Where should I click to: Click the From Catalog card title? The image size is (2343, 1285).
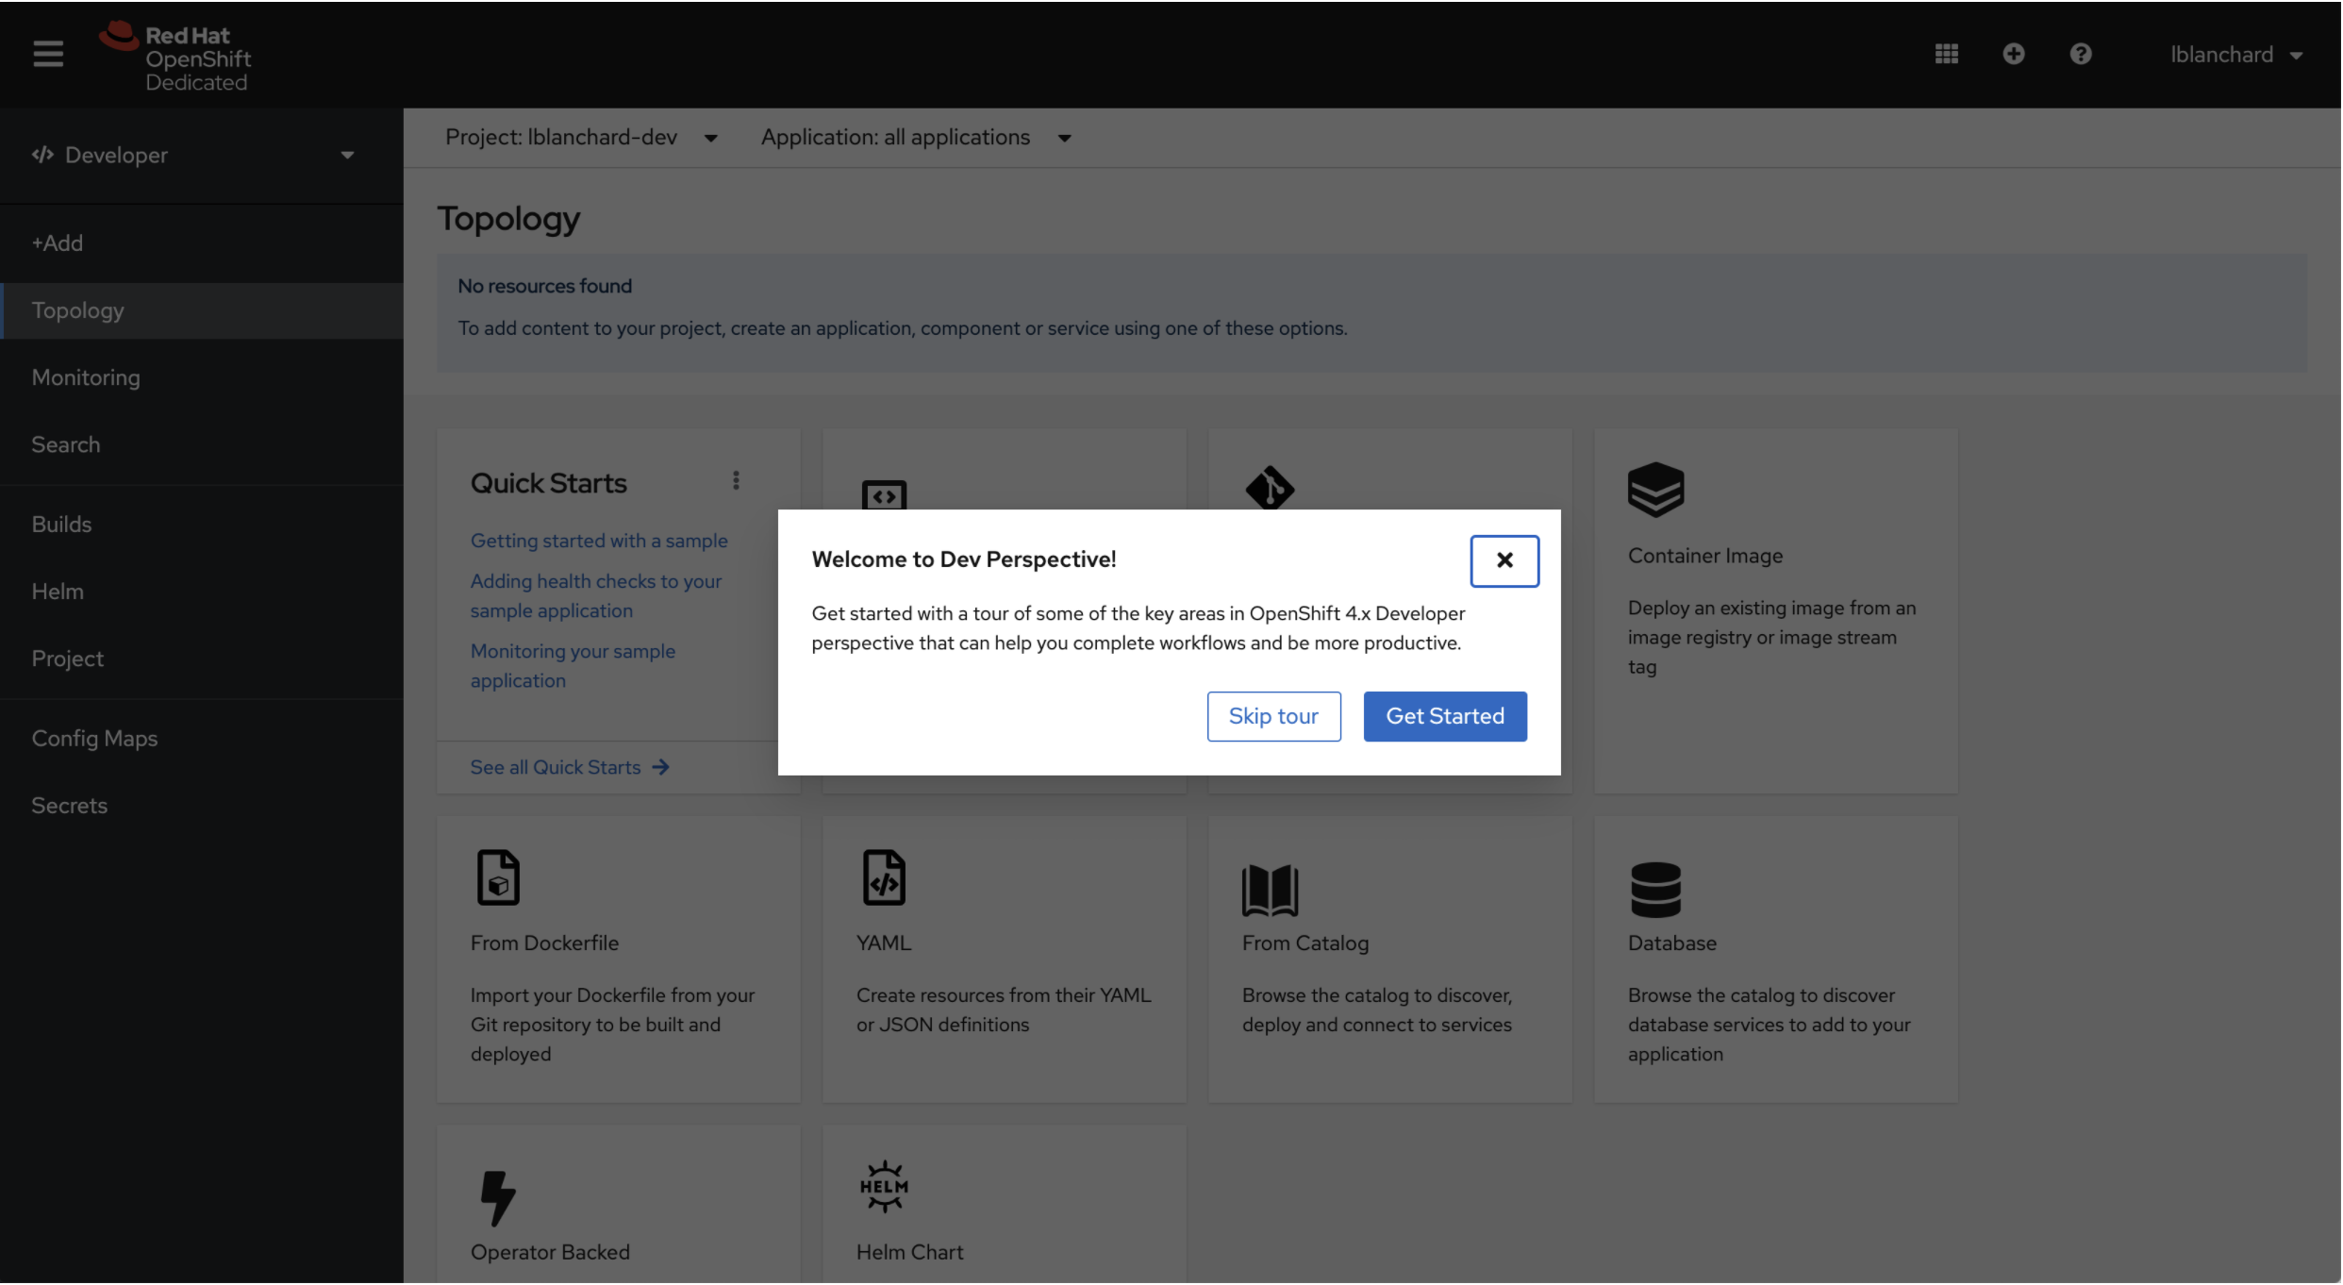tap(1305, 943)
